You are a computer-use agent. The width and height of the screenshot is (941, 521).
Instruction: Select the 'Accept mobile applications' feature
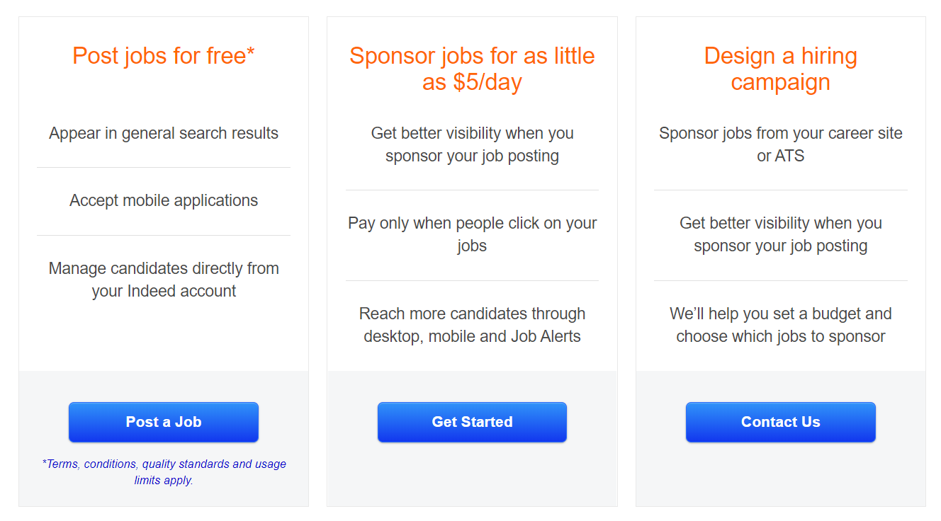point(164,200)
